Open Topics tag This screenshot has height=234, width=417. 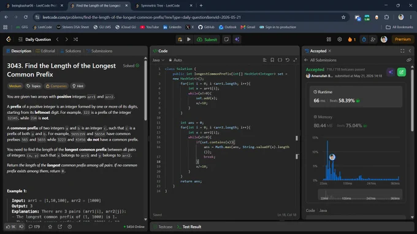pyautogui.click(x=34, y=86)
